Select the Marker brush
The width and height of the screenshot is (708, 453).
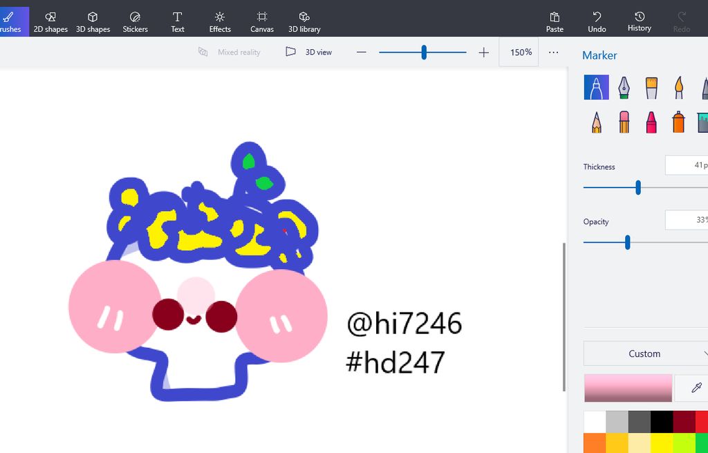[597, 87]
